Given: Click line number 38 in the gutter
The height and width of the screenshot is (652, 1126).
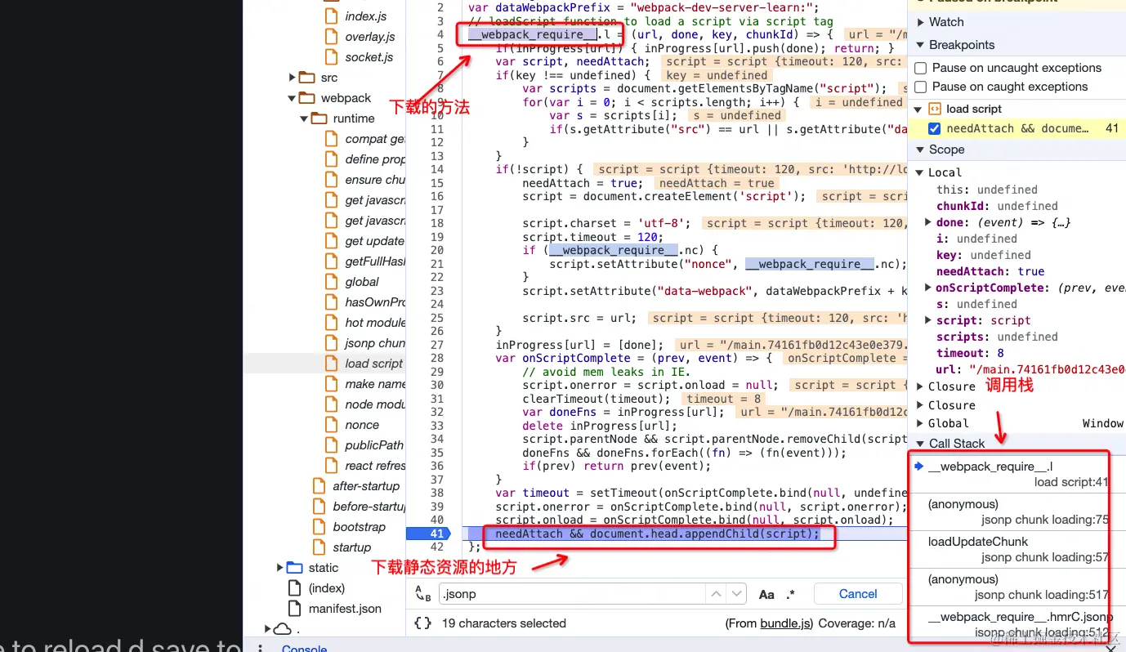Looking at the screenshot, I should 436,493.
